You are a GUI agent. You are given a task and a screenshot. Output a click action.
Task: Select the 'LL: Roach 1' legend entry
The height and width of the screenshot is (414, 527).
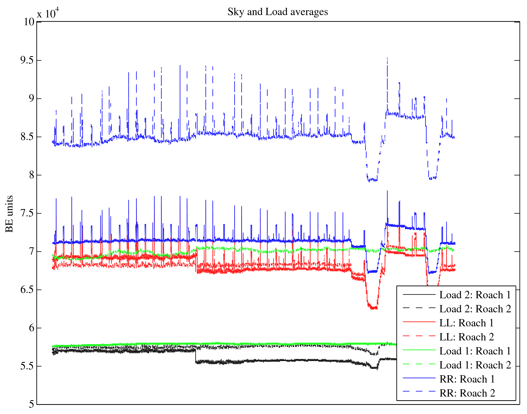pyautogui.click(x=466, y=323)
